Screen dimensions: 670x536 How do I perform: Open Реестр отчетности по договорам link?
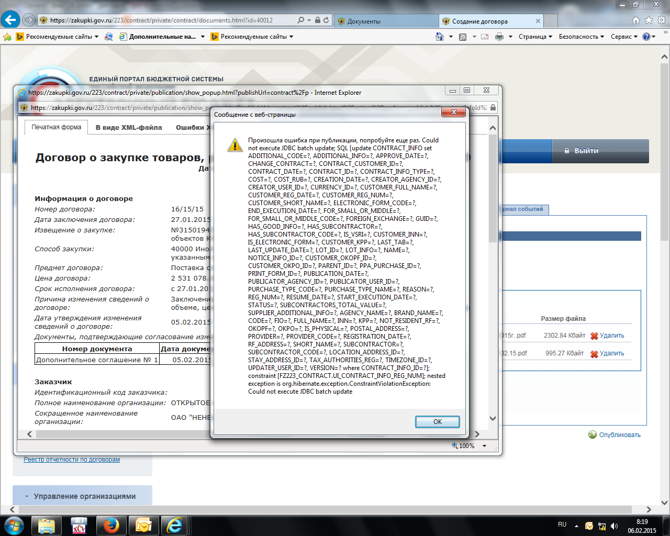click(x=72, y=460)
